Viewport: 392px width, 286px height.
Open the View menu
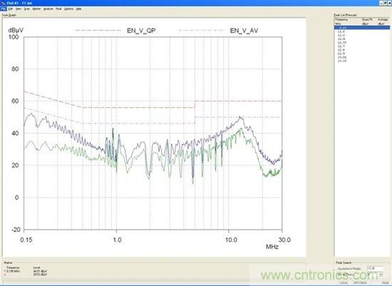(x=19, y=9)
